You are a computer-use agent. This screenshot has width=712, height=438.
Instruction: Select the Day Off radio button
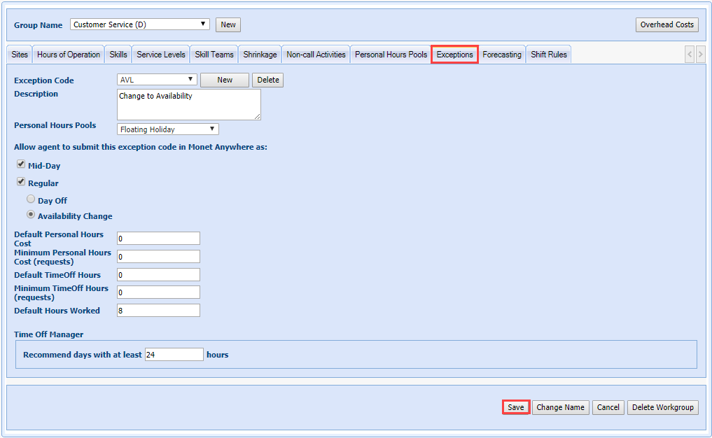[x=31, y=199]
